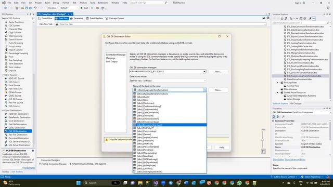Click the design surface zoom slider
Viewport: 333px width, 187px height.
tap(263, 140)
